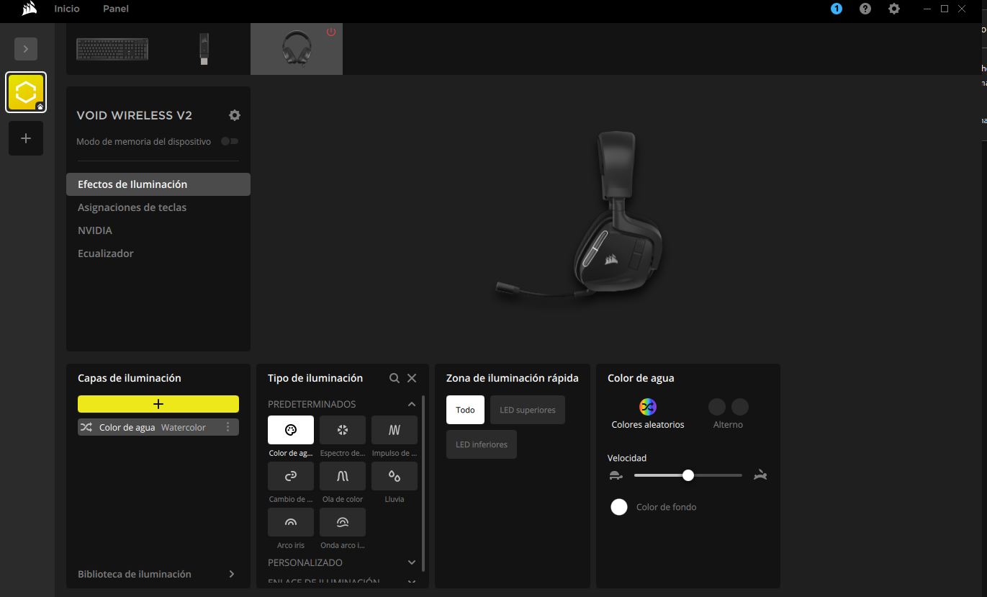Image resolution: width=987 pixels, height=597 pixels.
Task: Open the notifications badge icon
Action: coord(836,9)
